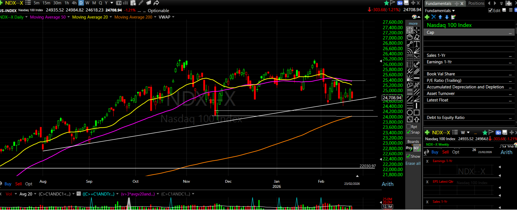Open the chart color palette icon
This screenshot has width=517, height=211.
coord(414,17)
